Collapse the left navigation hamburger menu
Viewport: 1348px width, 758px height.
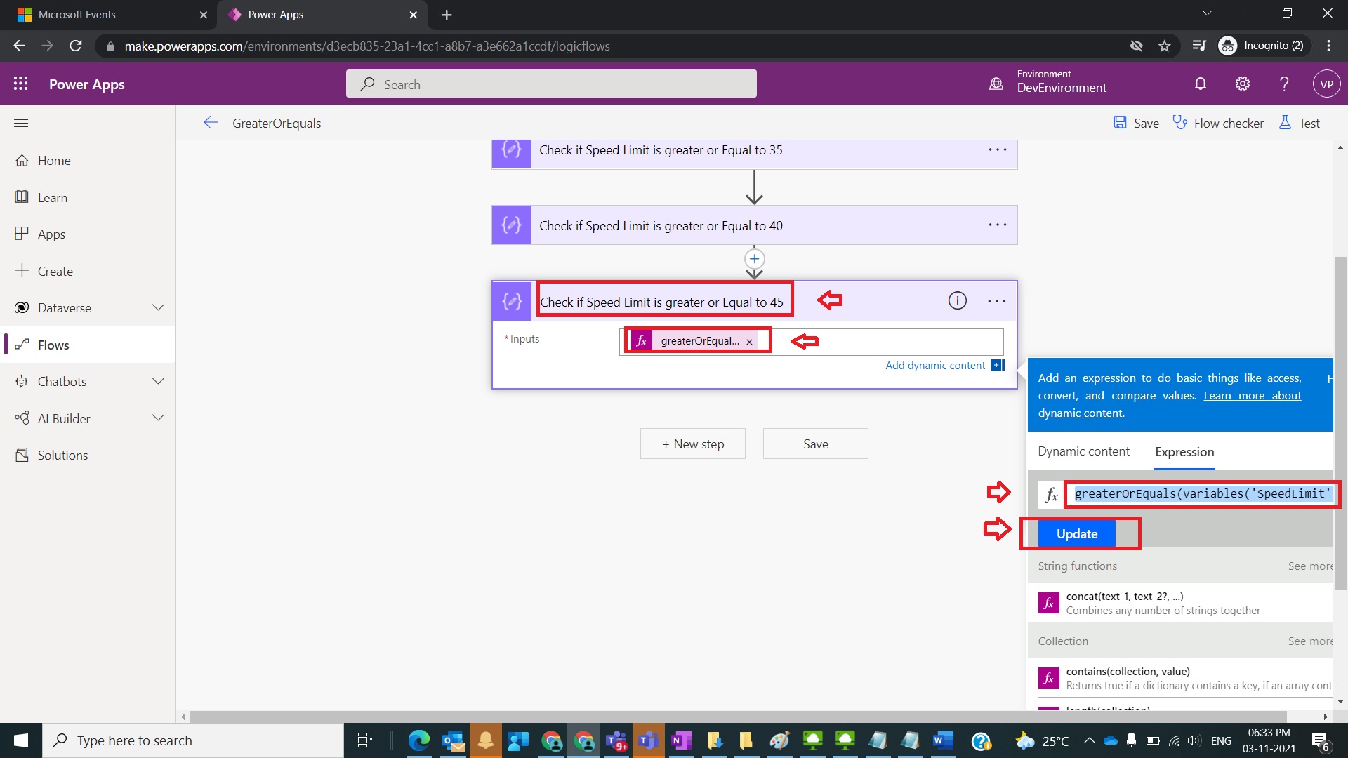[21, 123]
